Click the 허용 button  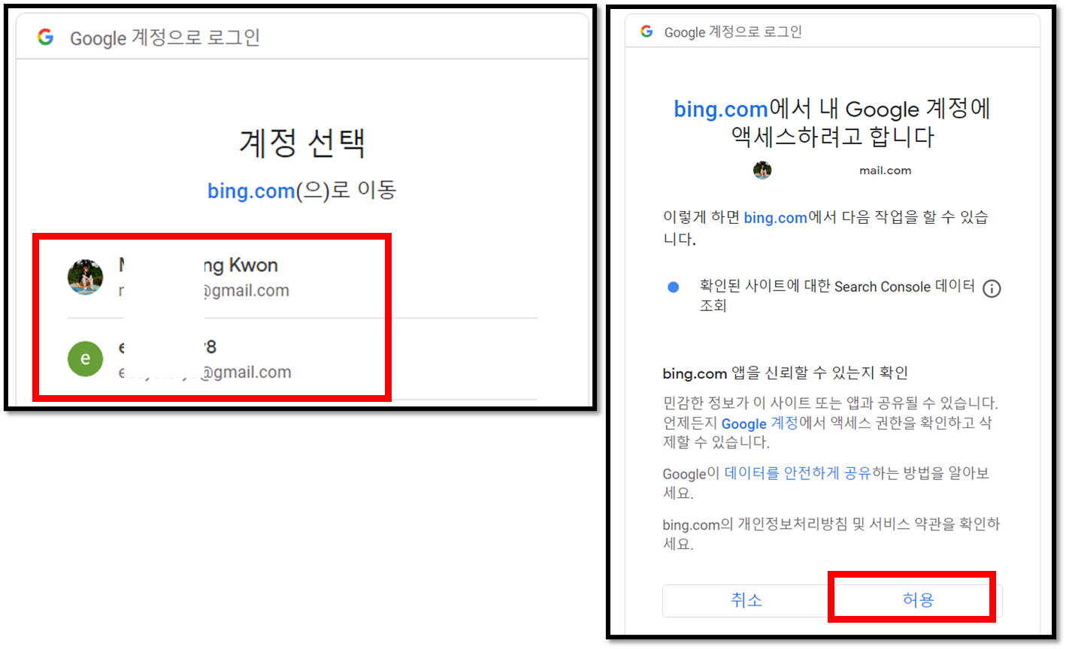pyautogui.click(x=917, y=600)
